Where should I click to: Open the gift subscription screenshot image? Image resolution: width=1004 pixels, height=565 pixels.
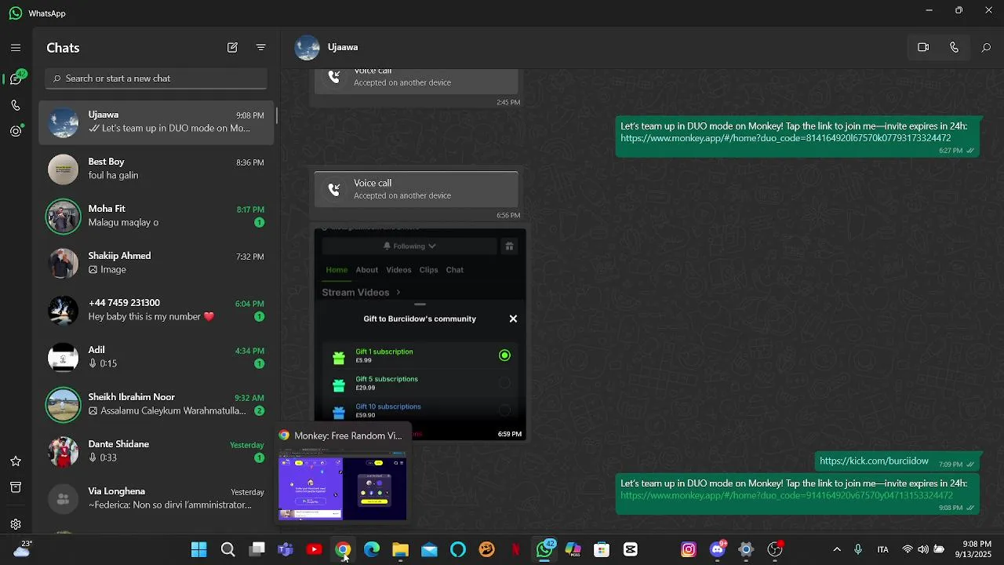click(420, 334)
